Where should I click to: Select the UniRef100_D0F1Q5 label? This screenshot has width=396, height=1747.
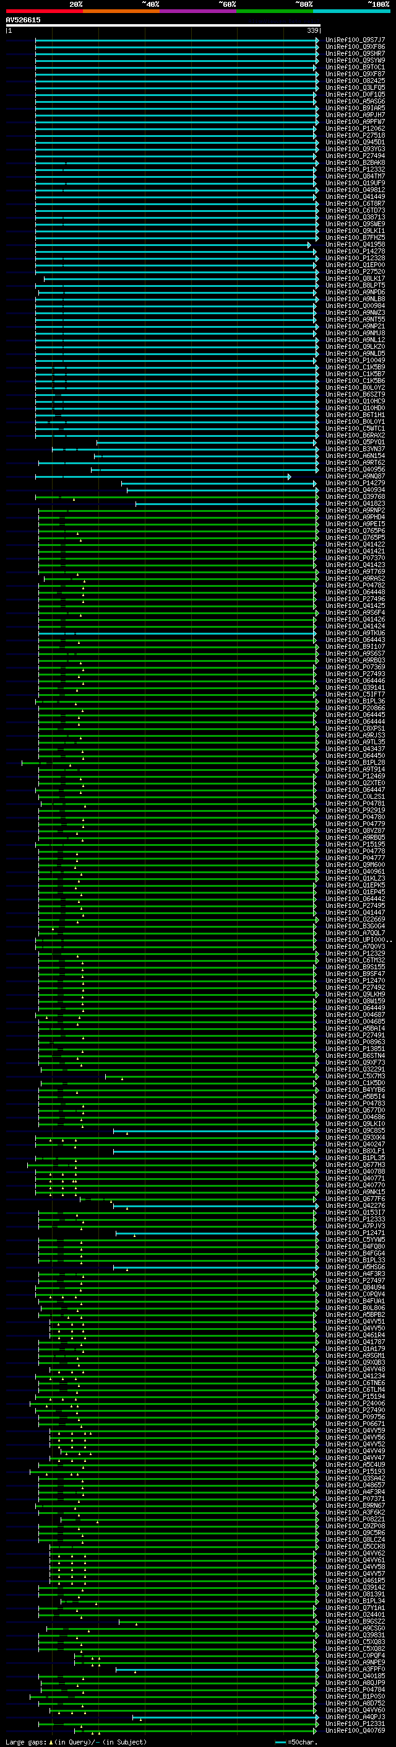[355, 94]
